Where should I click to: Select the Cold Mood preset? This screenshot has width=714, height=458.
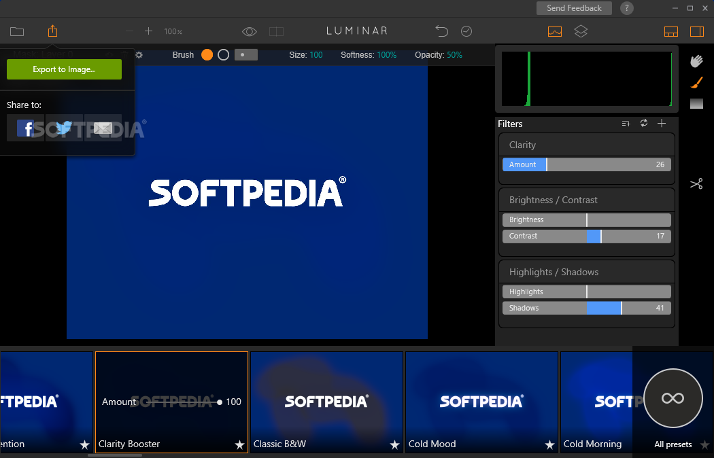[481, 402]
